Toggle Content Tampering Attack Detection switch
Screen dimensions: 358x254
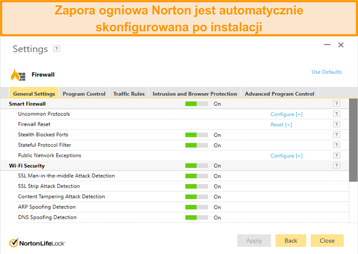197,197
